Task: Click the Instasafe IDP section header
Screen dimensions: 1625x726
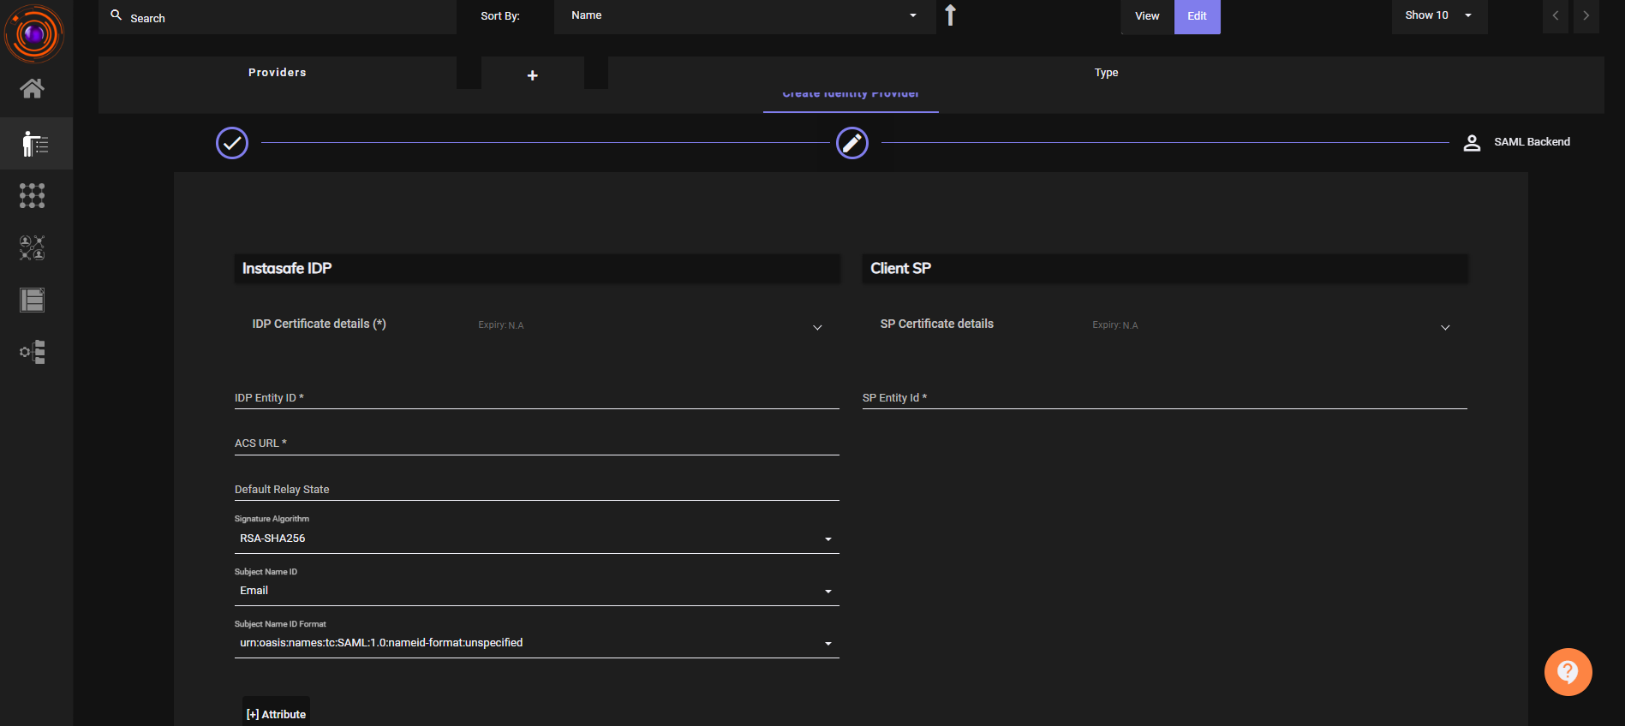Action: coord(537,269)
